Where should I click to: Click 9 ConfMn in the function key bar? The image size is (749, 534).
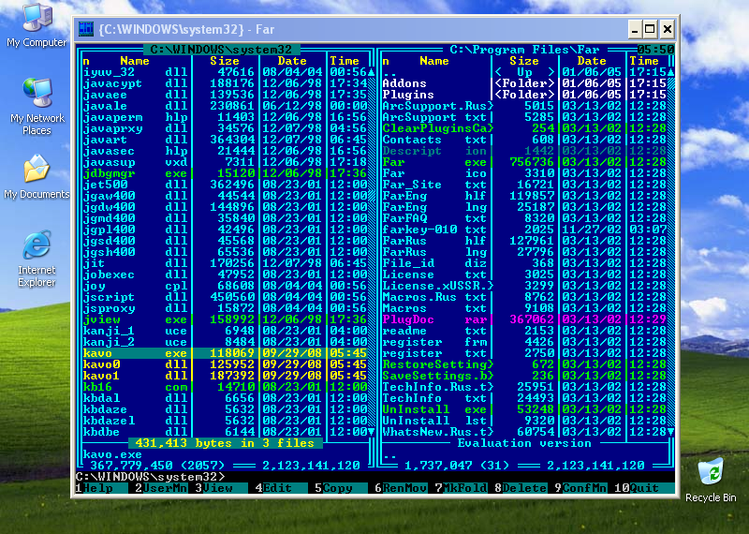580,488
